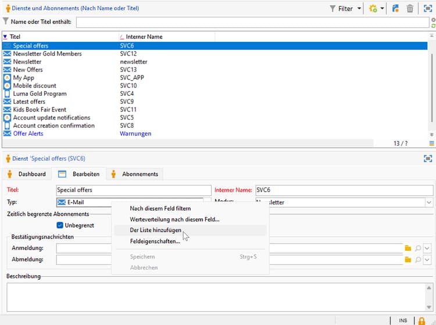
Task: Open the Filter dropdown arrow
Action: tap(359, 9)
